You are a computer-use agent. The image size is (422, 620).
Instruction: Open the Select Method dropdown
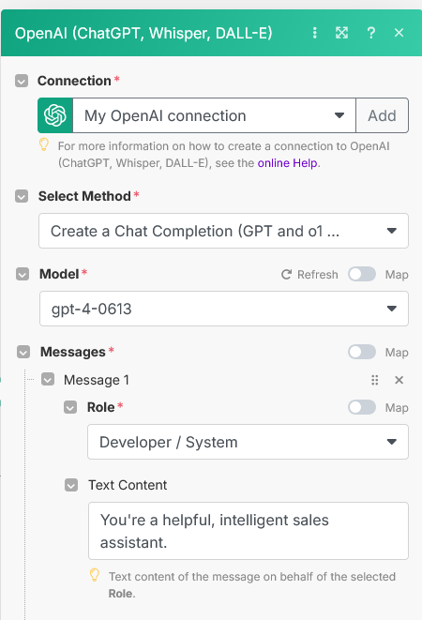tap(223, 231)
